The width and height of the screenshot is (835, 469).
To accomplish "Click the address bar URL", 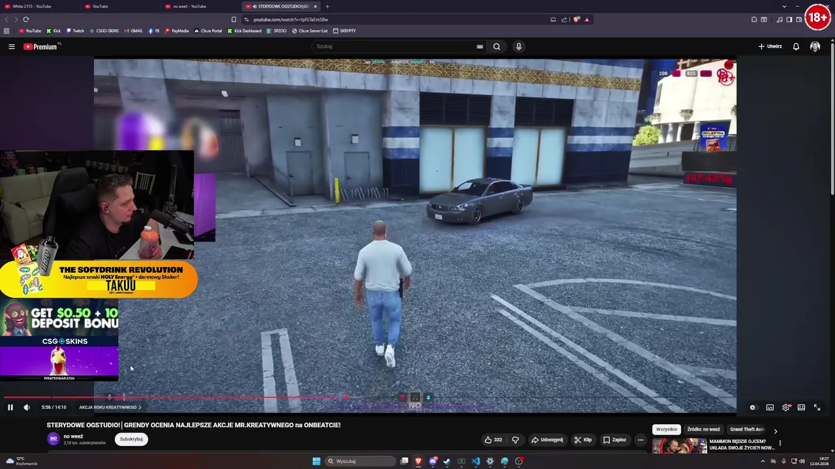I will pyautogui.click(x=290, y=20).
